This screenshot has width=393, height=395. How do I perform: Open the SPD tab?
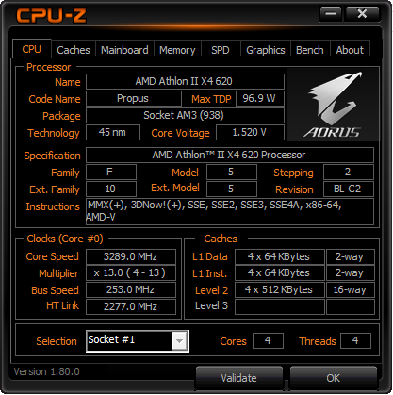coord(221,50)
